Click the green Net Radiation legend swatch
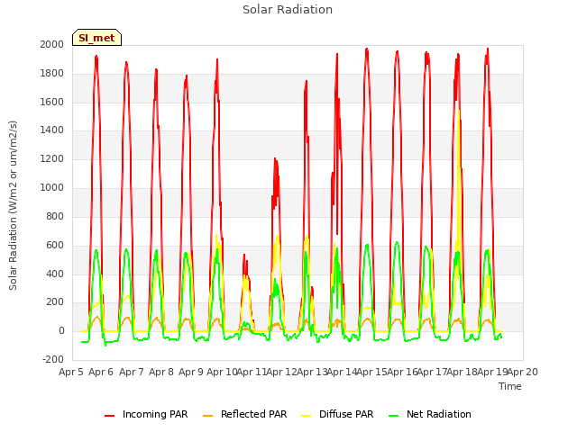This screenshot has height=432, width=577. click(394, 416)
